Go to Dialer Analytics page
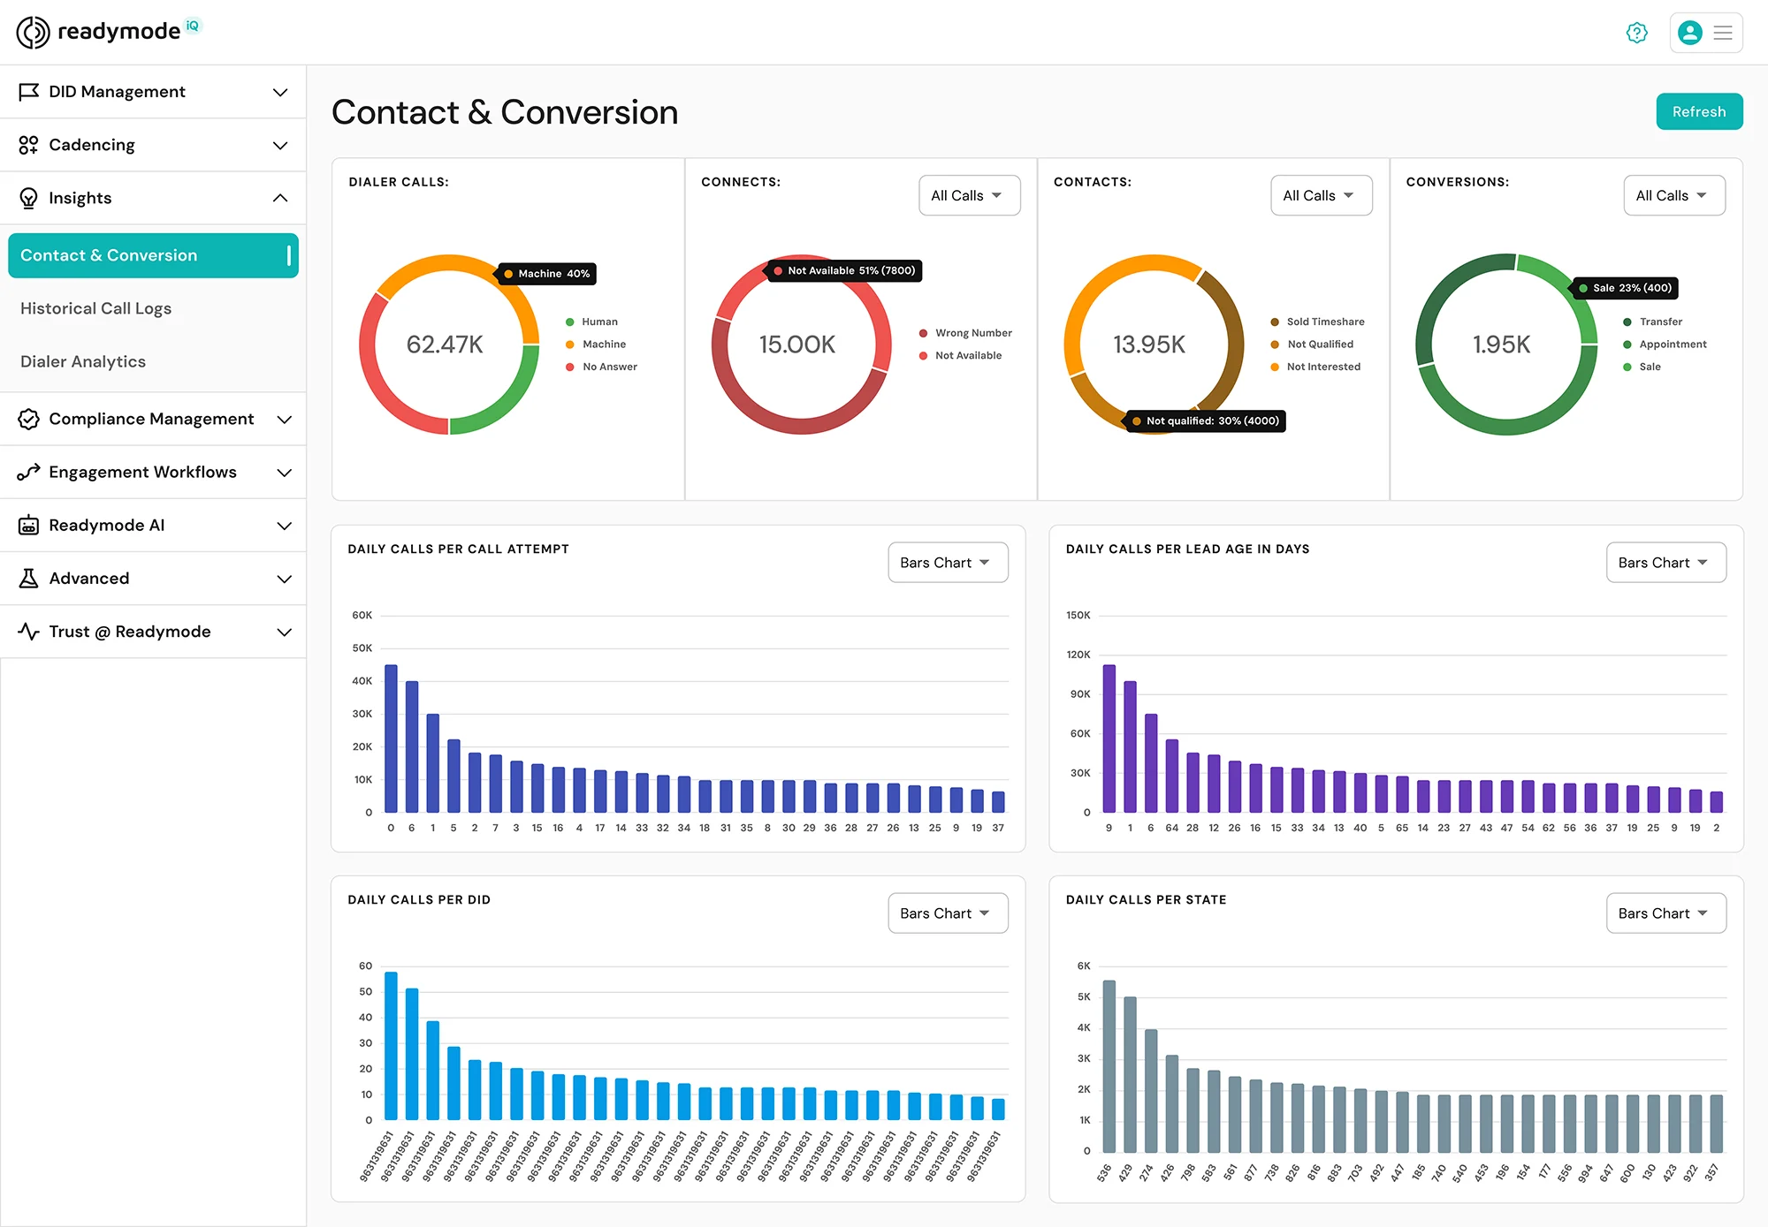Image resolution: width=1768 pixels, height=1227 pixels. click(83, 361)
